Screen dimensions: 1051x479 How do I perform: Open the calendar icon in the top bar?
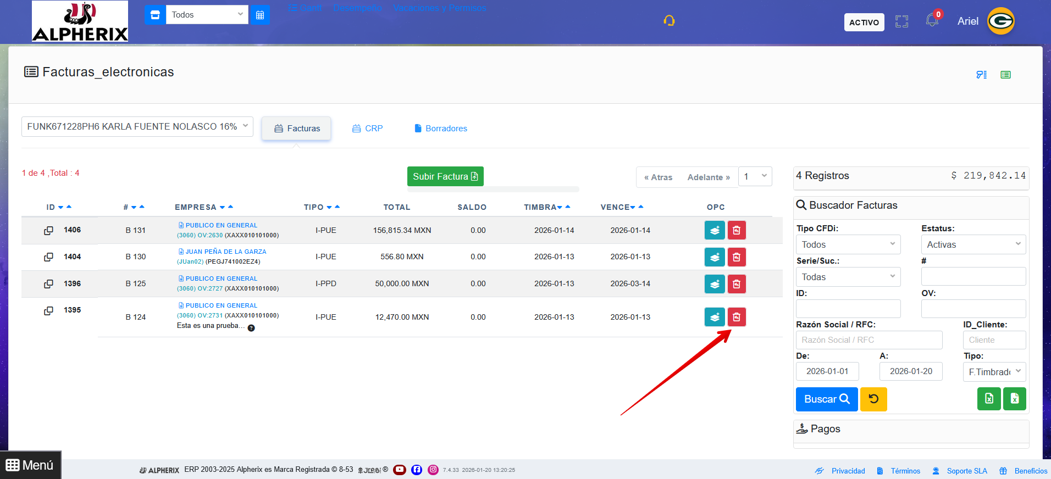tap(260, 15)
